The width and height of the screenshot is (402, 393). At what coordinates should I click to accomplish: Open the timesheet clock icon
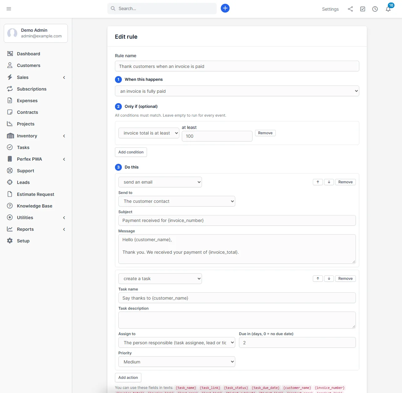(x=375, y=9)
